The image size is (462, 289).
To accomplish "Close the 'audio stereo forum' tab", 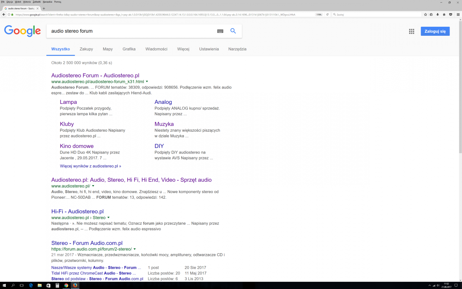I will coord(37,8).
